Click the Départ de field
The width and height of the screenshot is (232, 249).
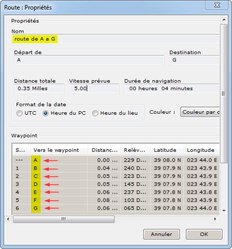[x=89, y=60]
